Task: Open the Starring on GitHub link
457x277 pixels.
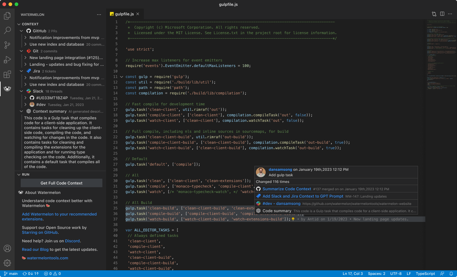Action: pos(40,233)
